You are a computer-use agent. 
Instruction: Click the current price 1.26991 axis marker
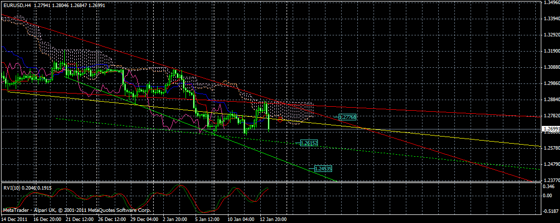tap(550, 128)
